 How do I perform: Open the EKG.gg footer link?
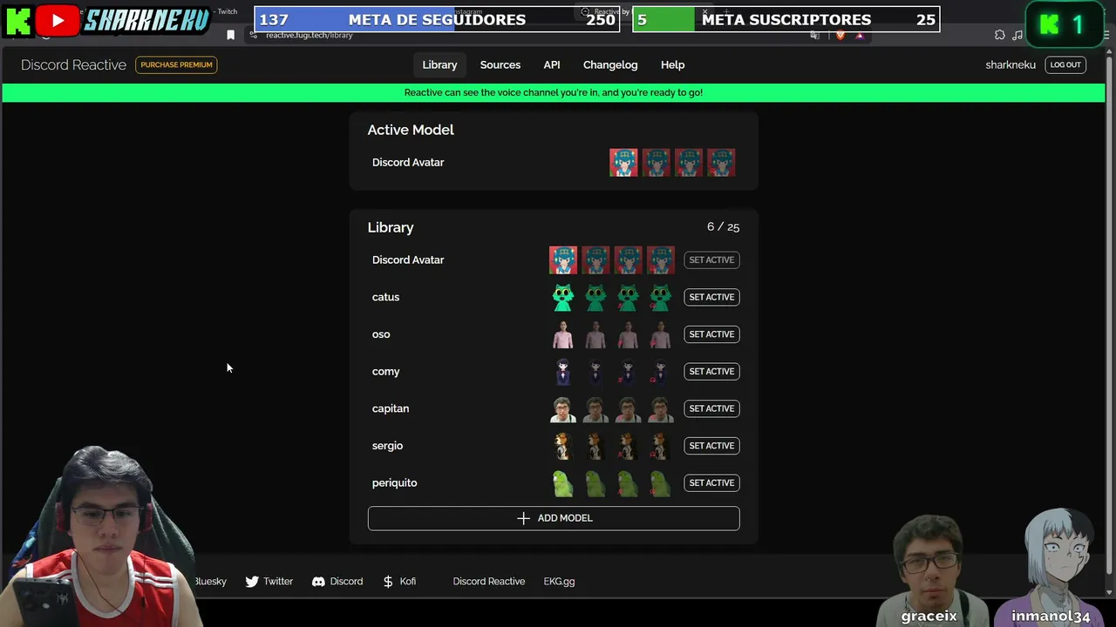(x=559, y=582)
